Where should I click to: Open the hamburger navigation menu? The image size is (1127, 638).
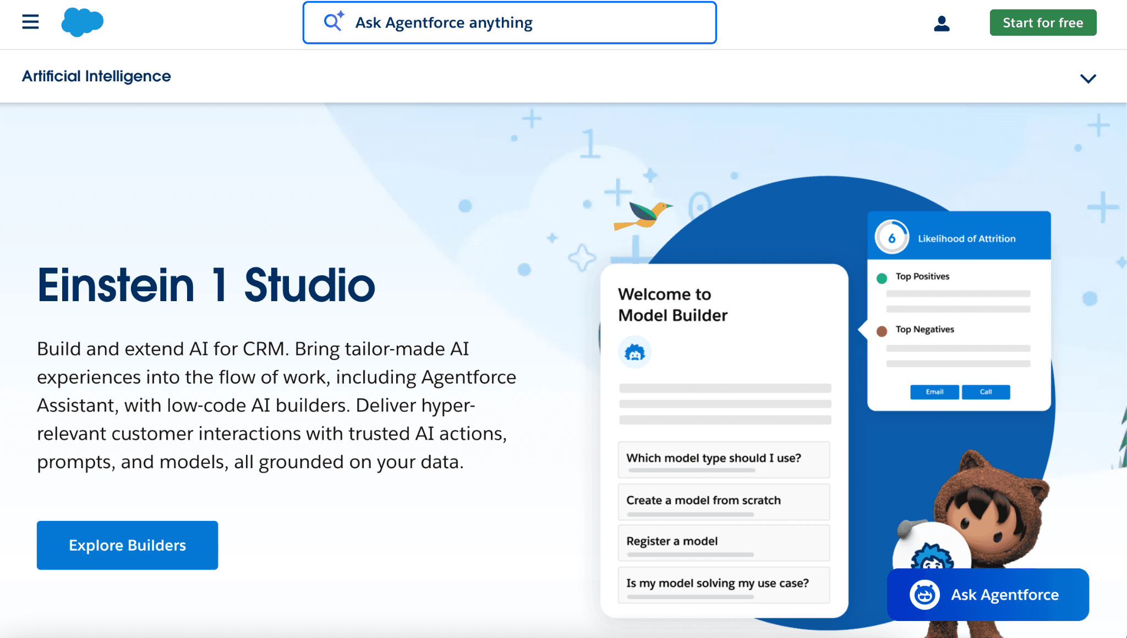pyautogui.click(x=30, y=22)
